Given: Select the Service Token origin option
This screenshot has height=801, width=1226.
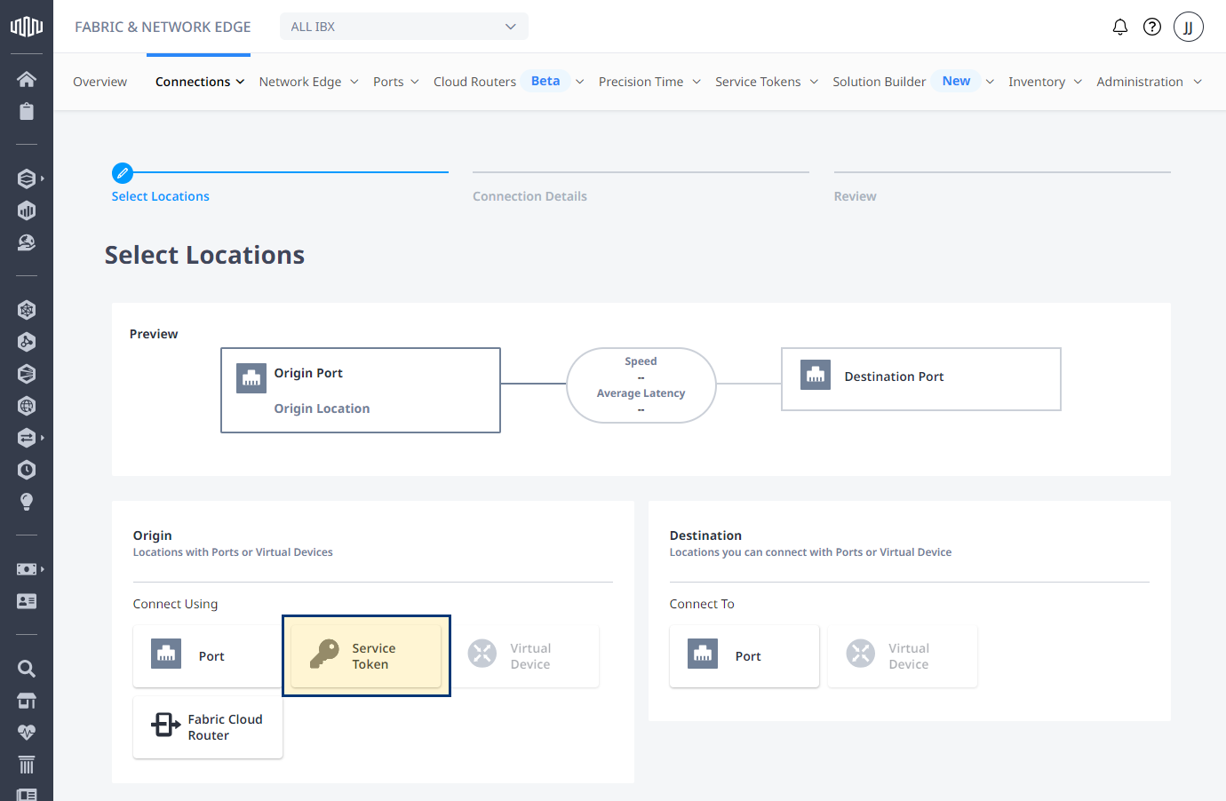Looking at the screenshot, I should [x=366, y=656].
